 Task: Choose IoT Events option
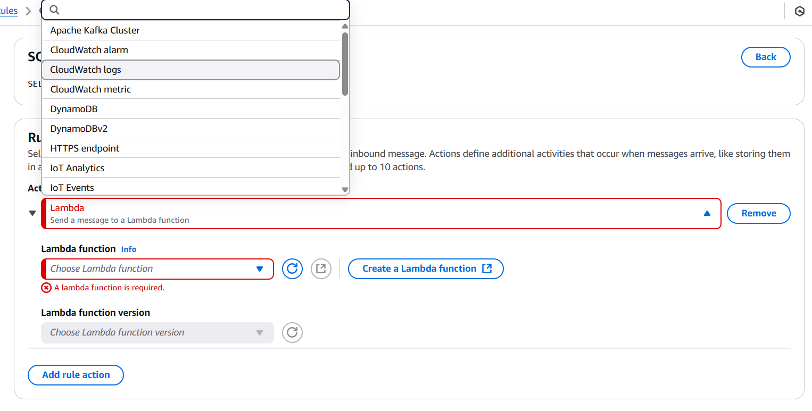[x=190, y=187]
